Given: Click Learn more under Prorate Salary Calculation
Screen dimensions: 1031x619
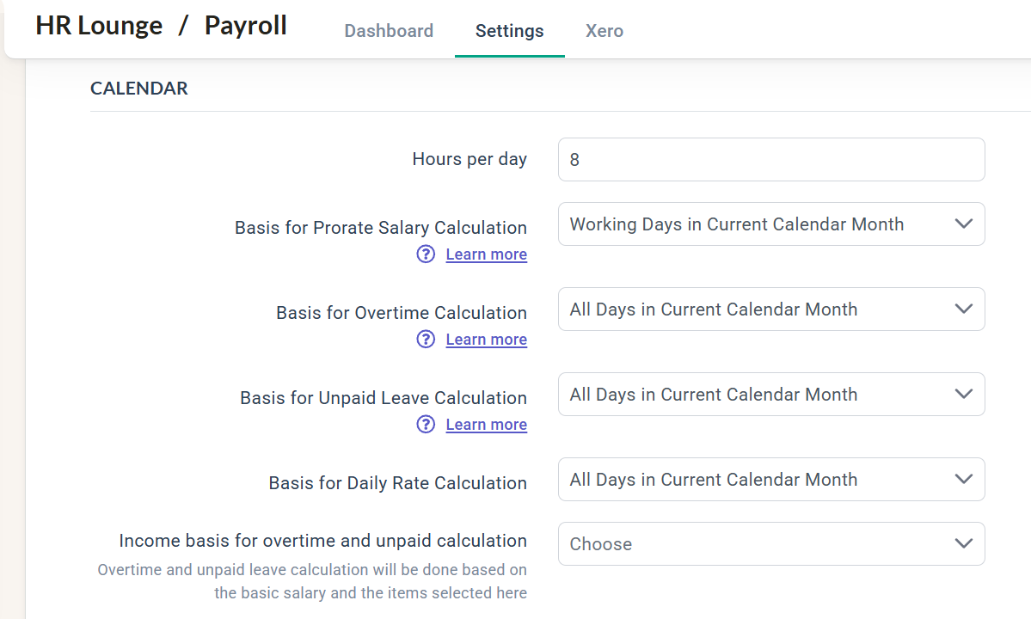Looking at the screenshot, I should pyautogui.click(x=486, y=254).
